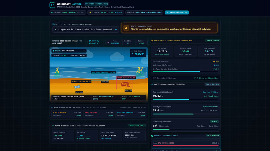Click the Compute: Local INT8 SIMD chip
270x151 pixels.
(x=144, y=13)
